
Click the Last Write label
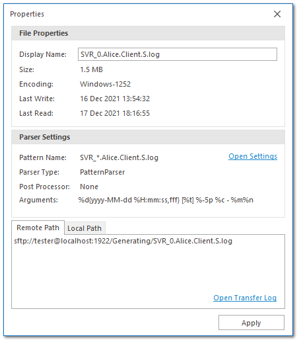point(37,99)
